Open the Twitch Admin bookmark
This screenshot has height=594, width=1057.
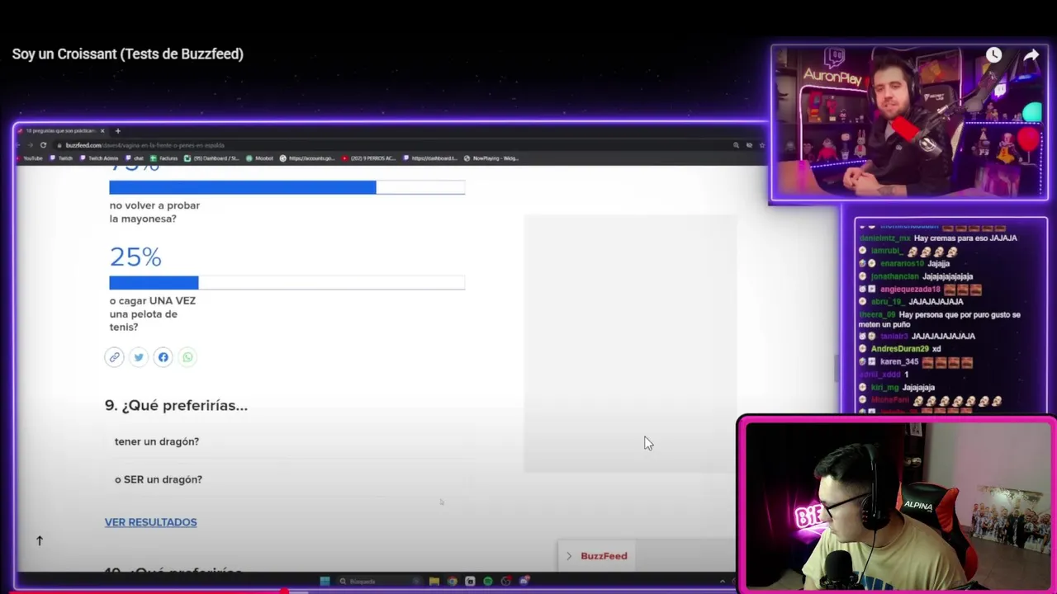100,158
